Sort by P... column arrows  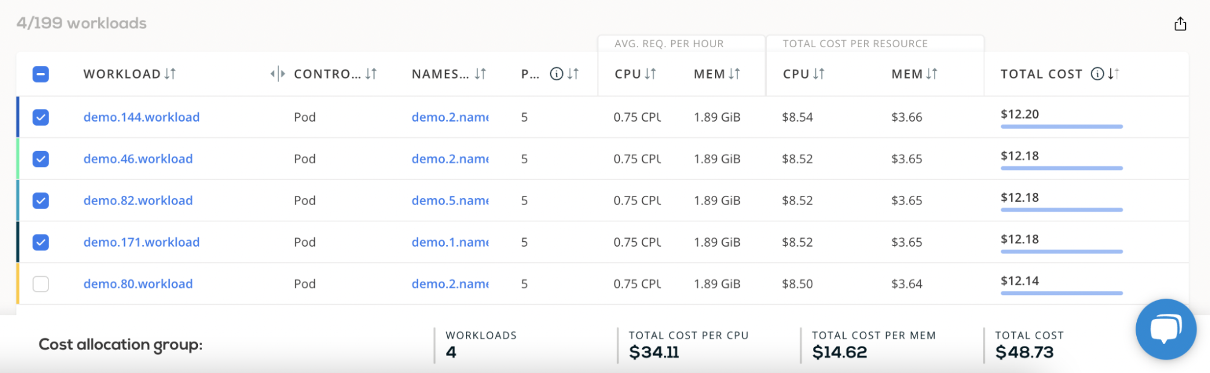pyautogui.click(x=573, y=74)
